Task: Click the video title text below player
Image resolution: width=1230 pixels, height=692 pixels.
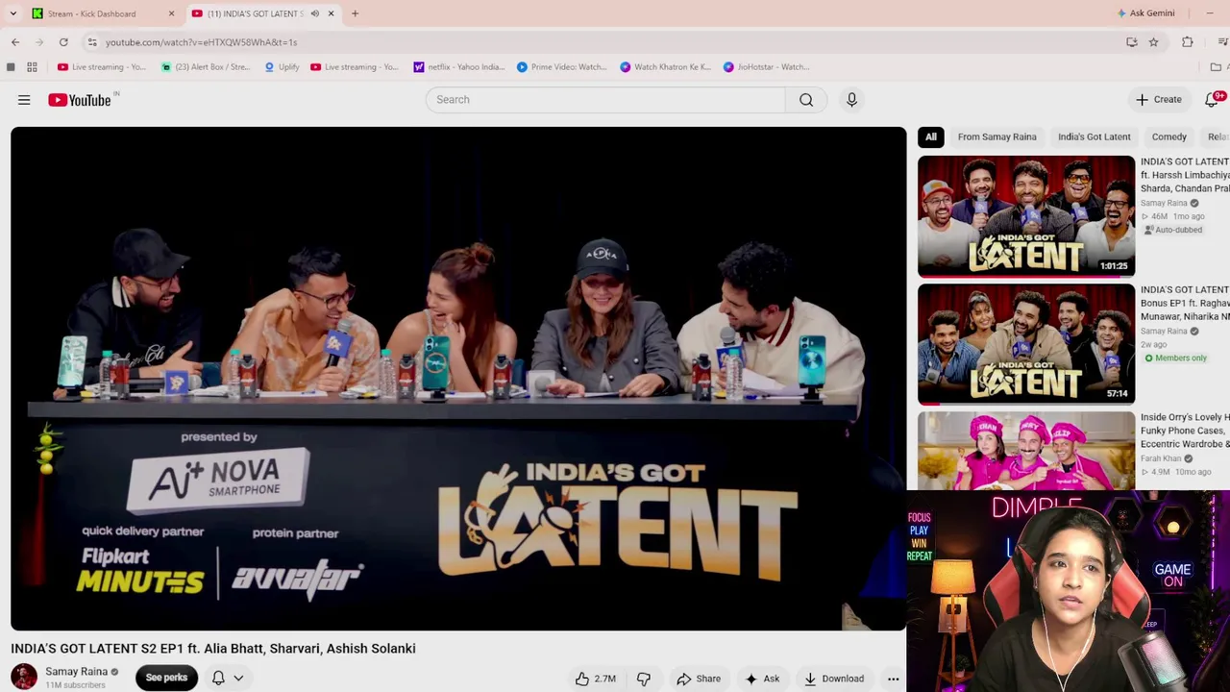Action: 213,649
